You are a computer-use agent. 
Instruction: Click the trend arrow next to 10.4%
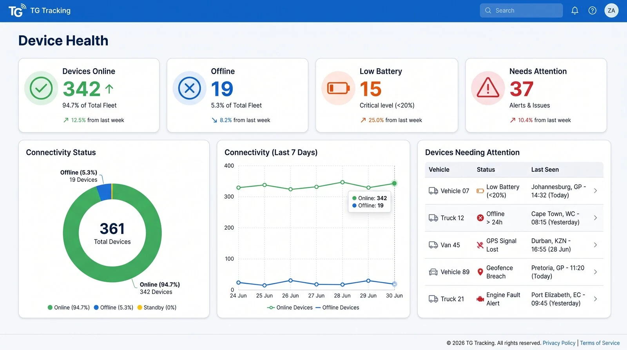(513, 120)
